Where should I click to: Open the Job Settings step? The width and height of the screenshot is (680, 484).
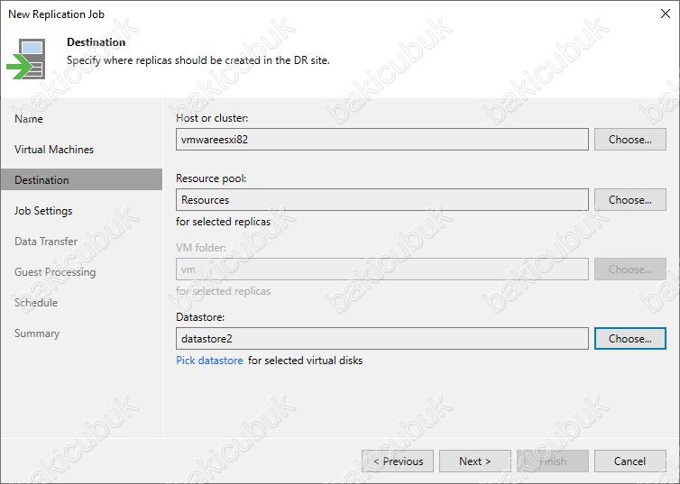(x=43, y=211)
